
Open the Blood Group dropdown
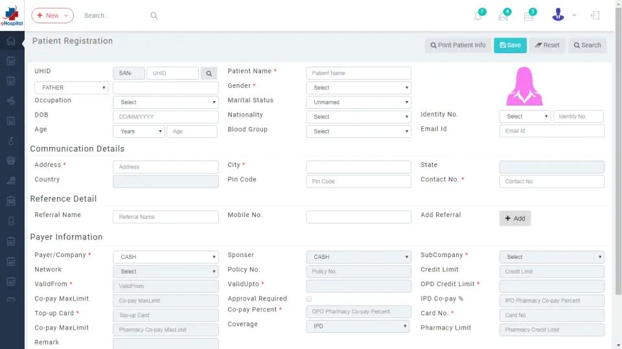[x=358, y=131]
